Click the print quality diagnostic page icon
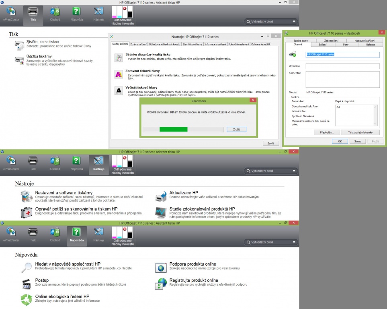The width and height of the screenshot is (387, 309). 119,58
